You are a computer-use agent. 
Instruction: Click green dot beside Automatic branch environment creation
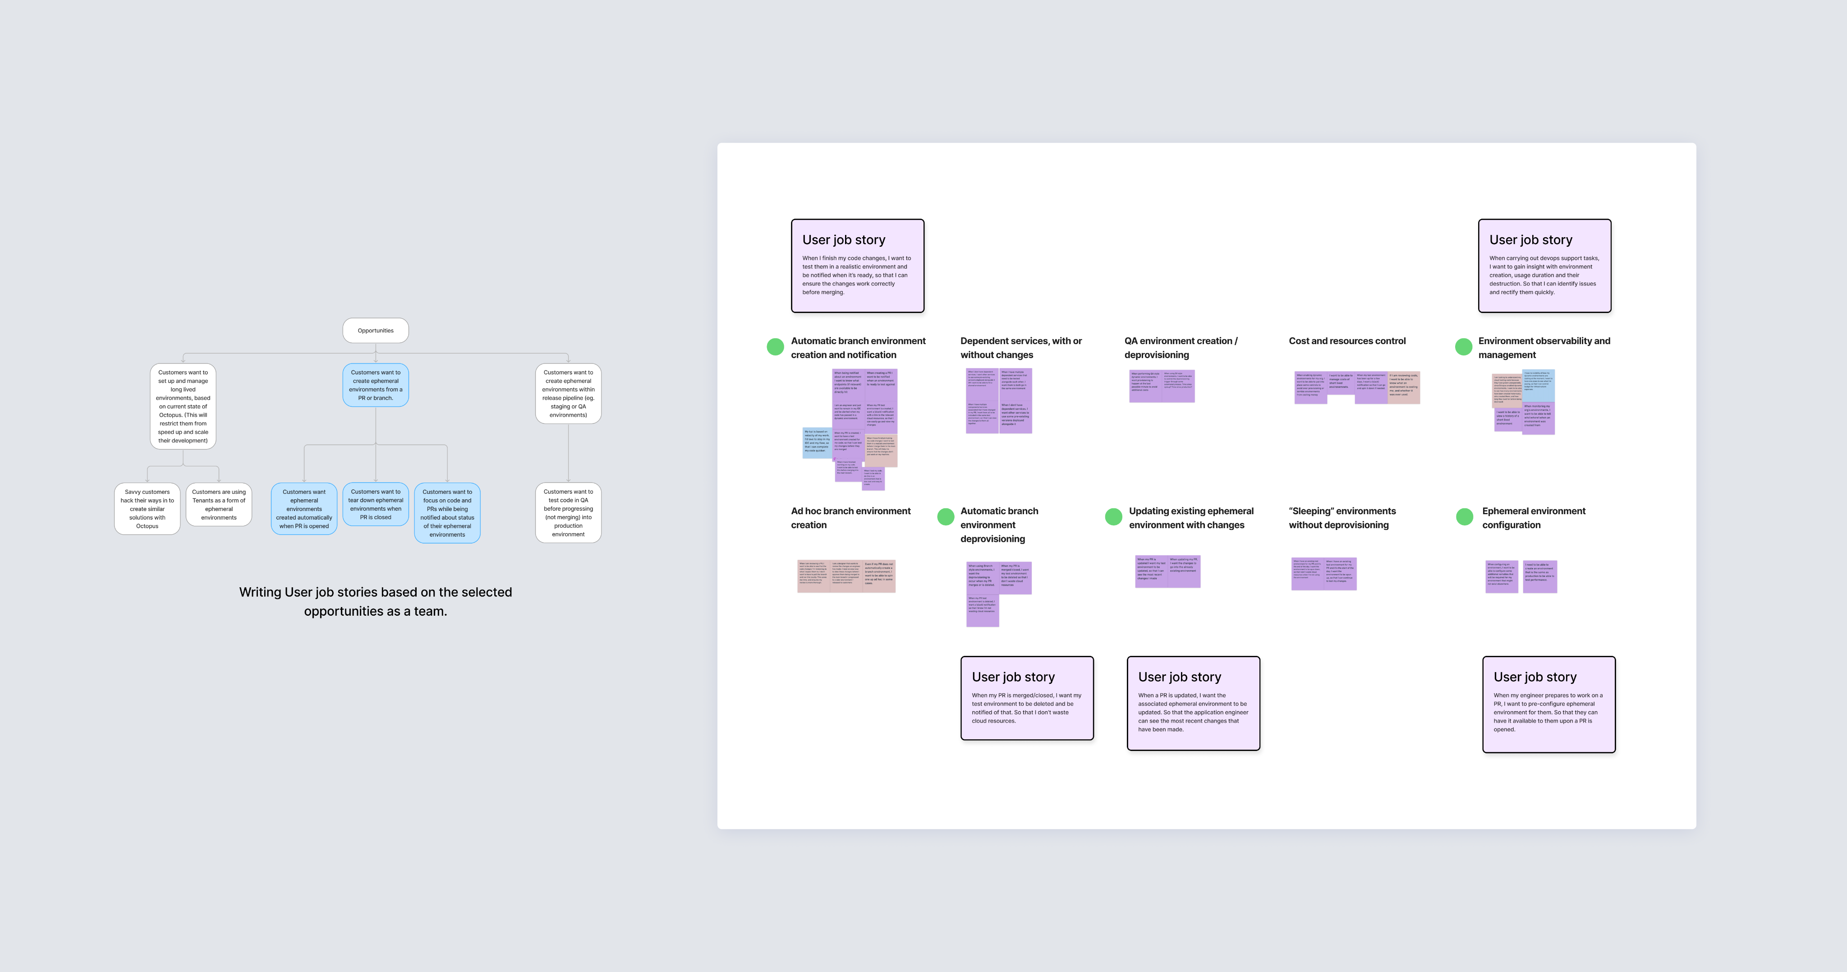point(775,347)
